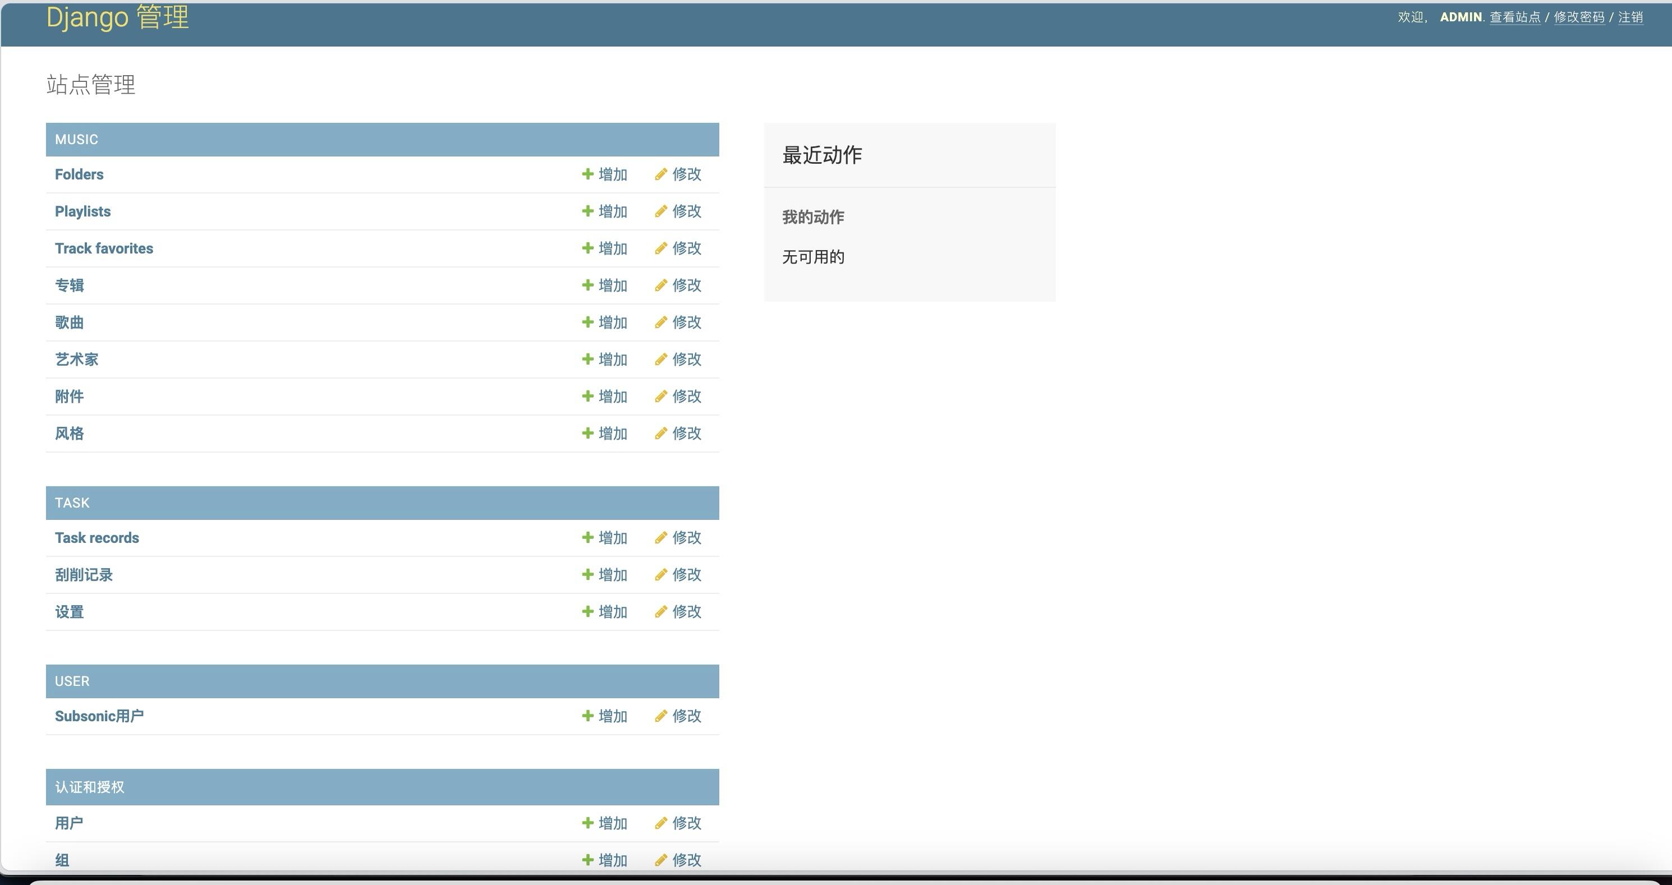This screenshot has height=885, width=1672.
Task: Open the Task records list
Action: point(97,537)
